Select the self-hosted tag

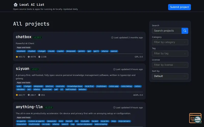(71, 89)
